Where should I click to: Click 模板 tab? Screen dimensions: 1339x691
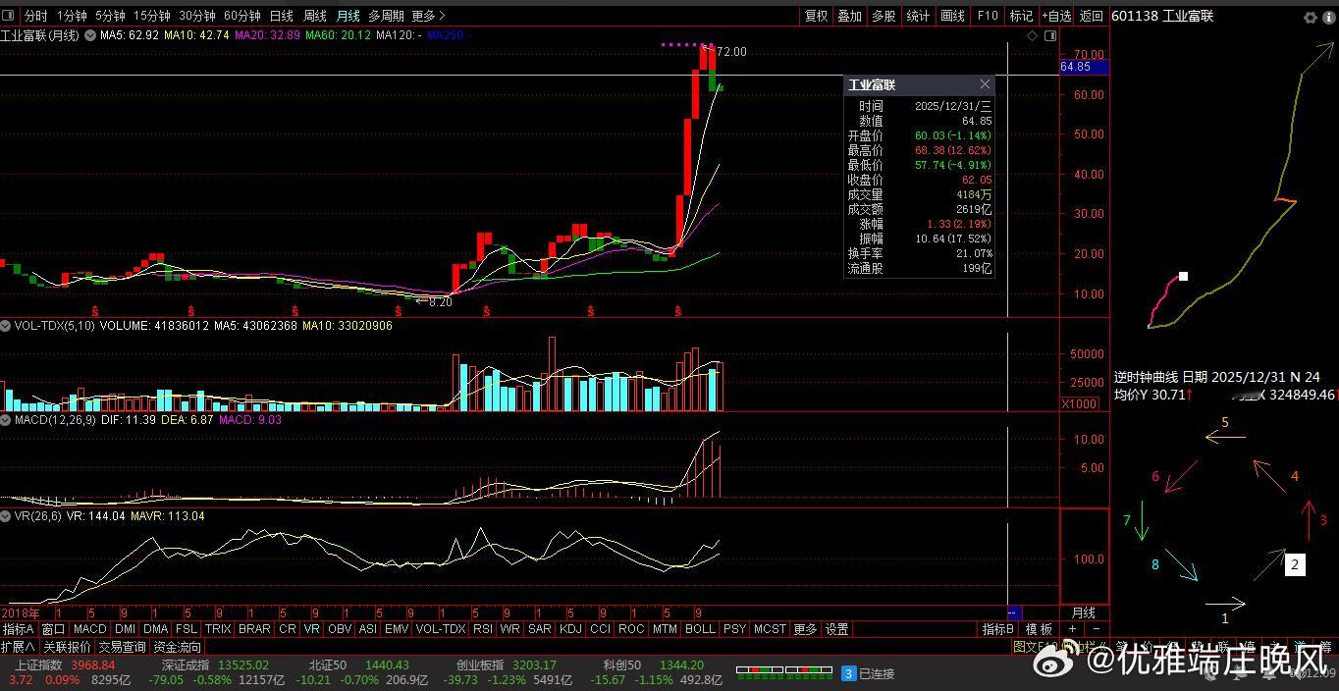1039,629
